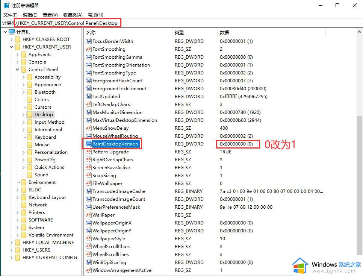Collapse the Control Panel node
This screenshot has height=276, width=363.
tap(17, 69)
